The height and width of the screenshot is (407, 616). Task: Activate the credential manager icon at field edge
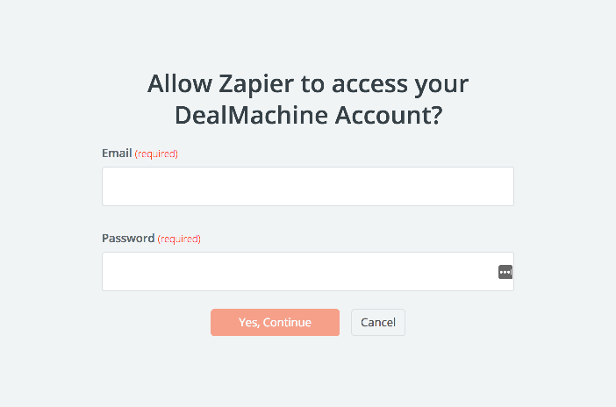505,272
